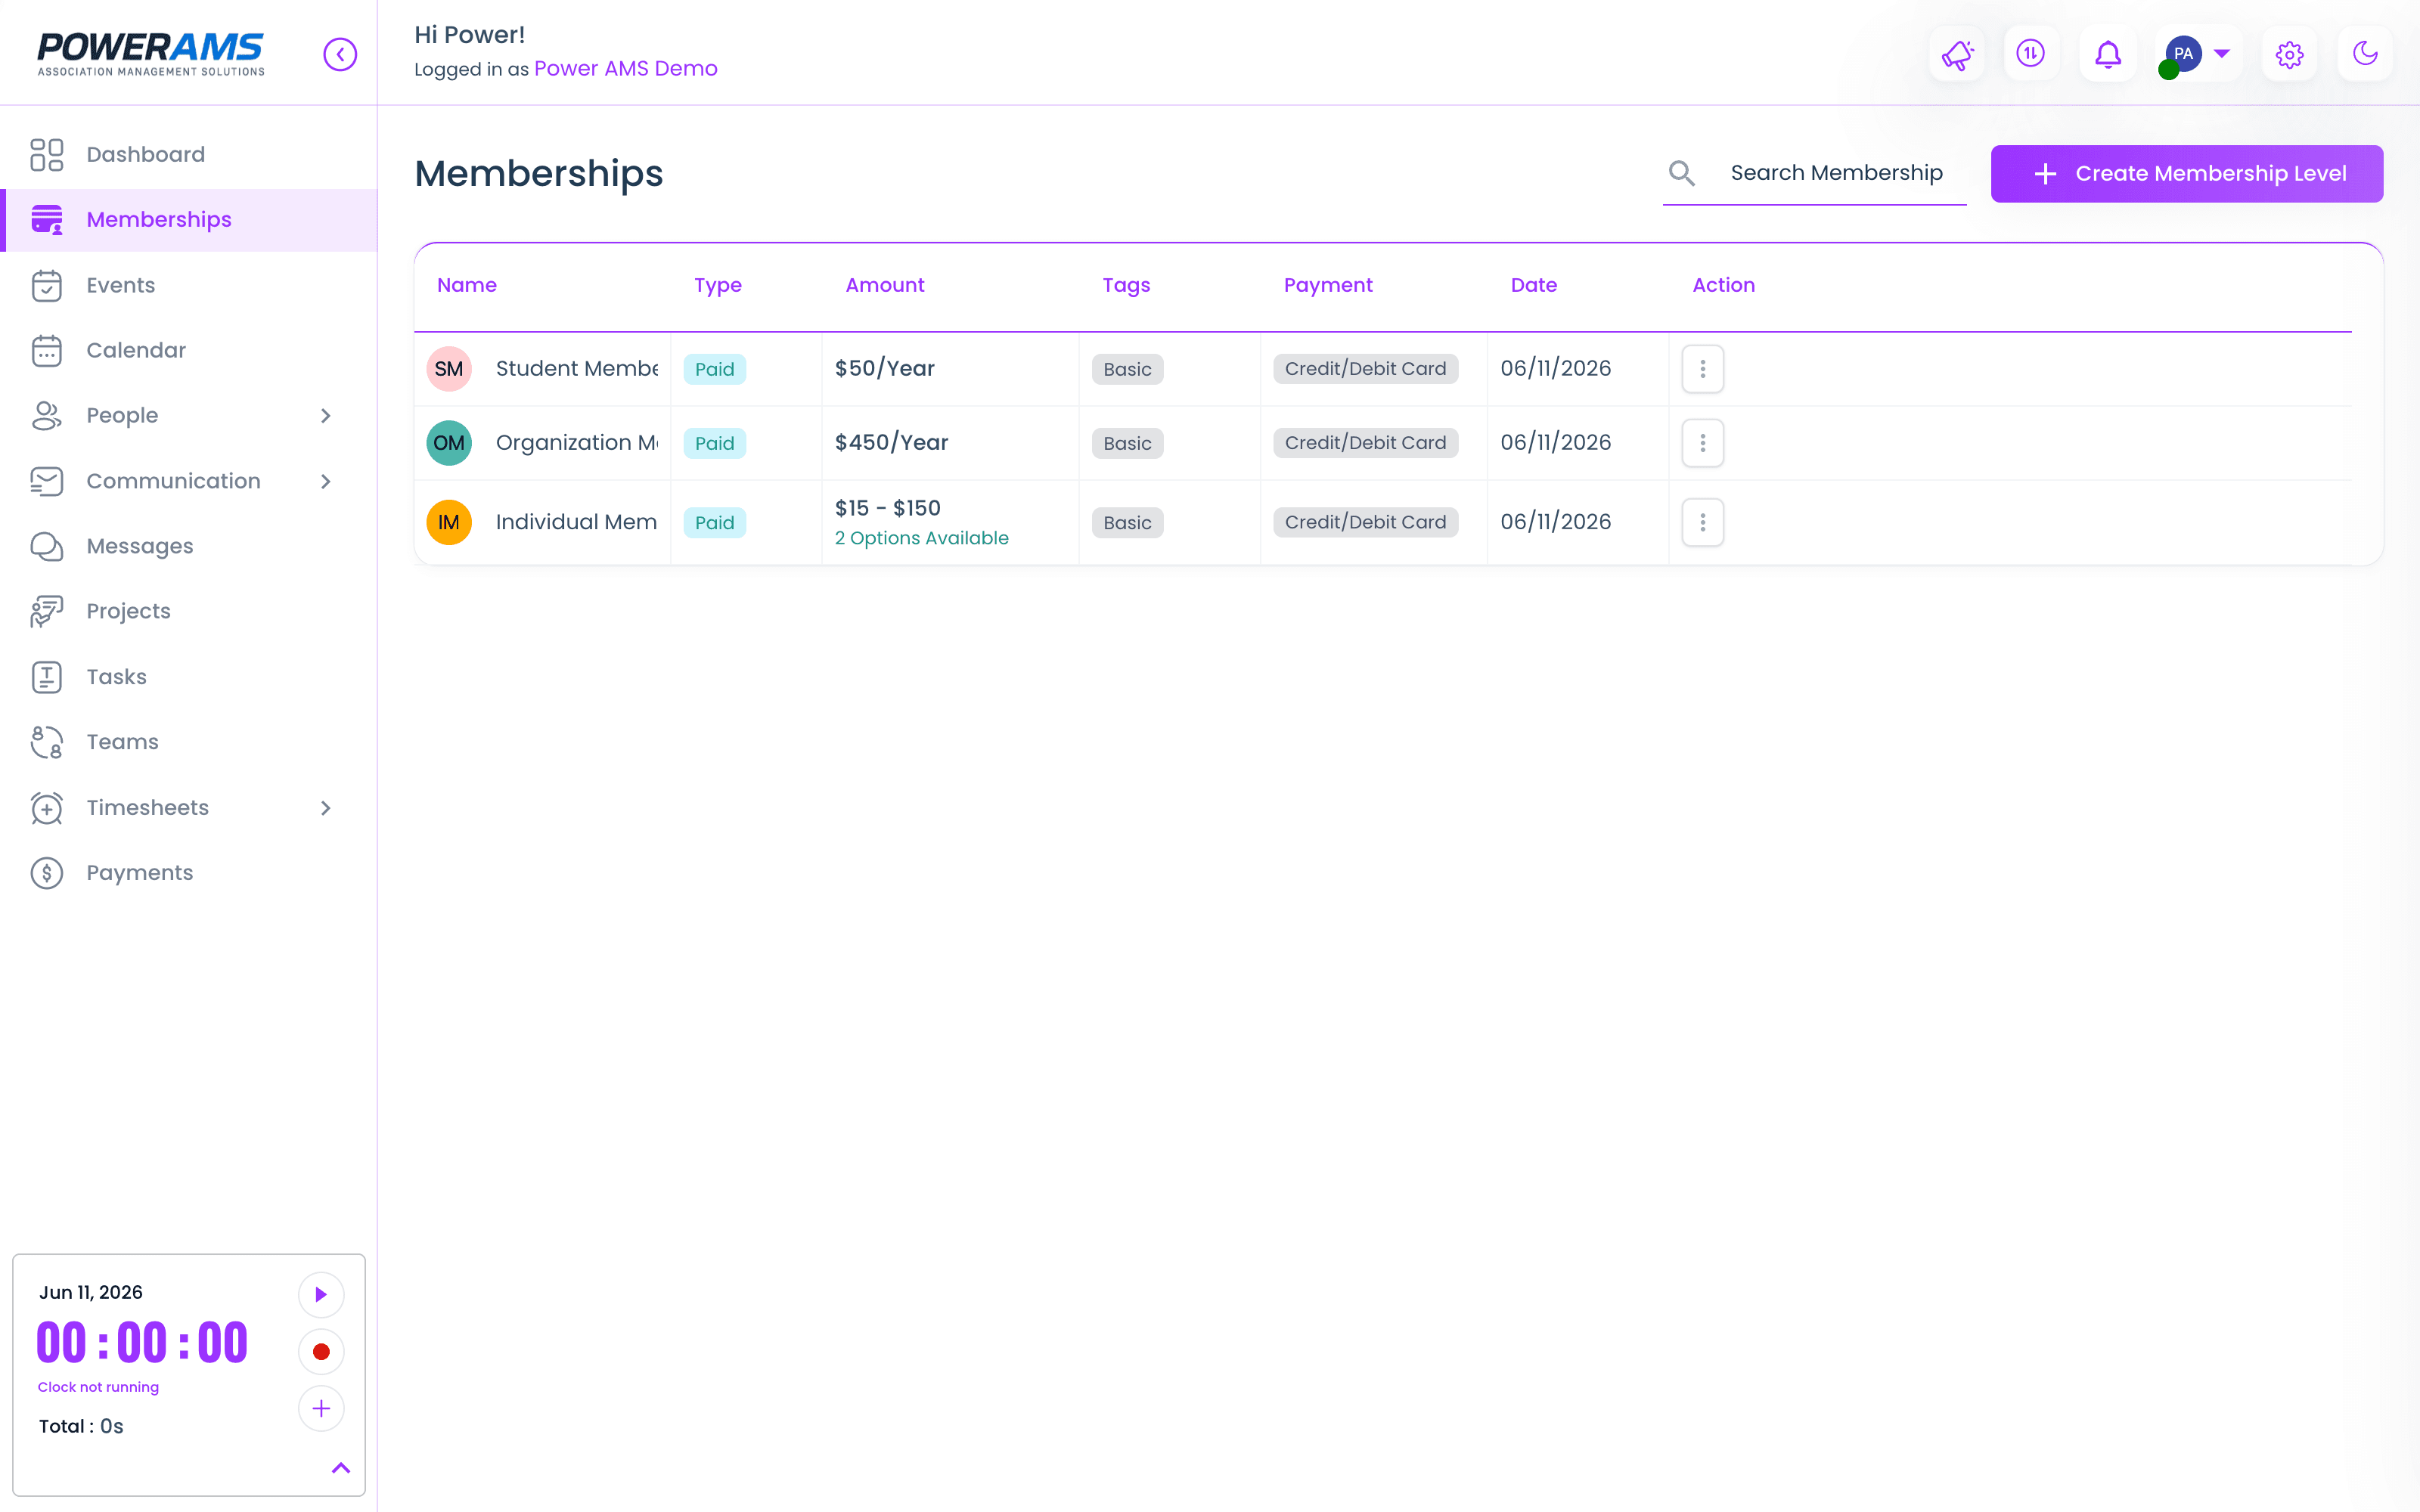Open the Teams menu item
Screen dimensions: 2420x1512
[189, 743]
